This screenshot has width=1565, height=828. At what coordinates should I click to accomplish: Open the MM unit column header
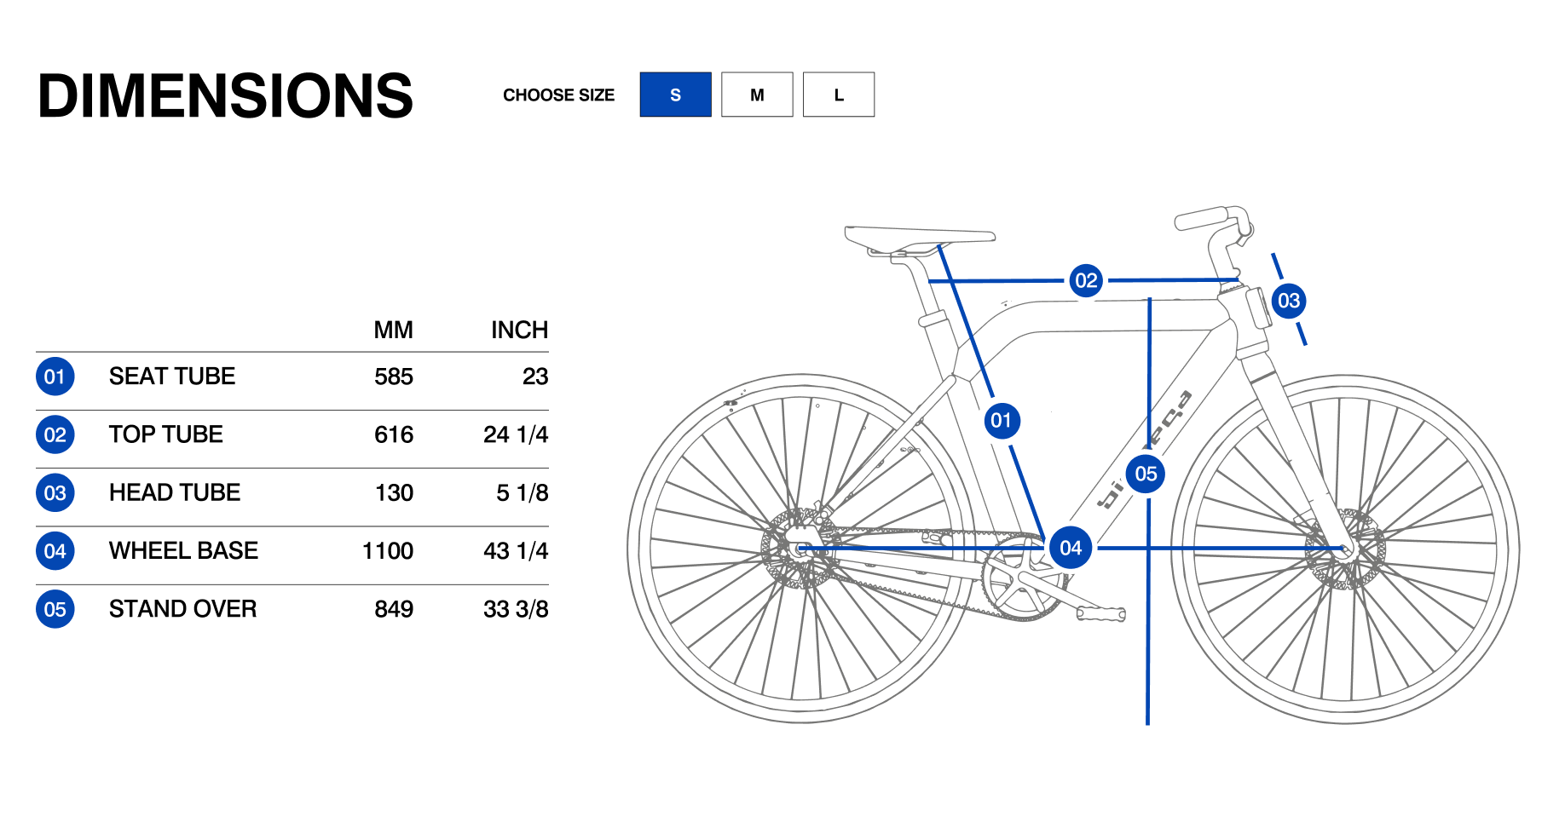pyautogui.click(x=395, y=330)
